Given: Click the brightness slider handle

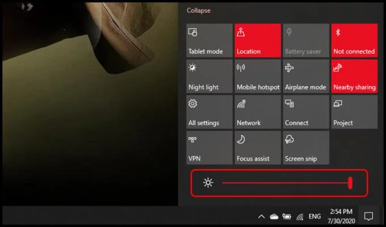Looking at the screenshot, I should 350,183.
